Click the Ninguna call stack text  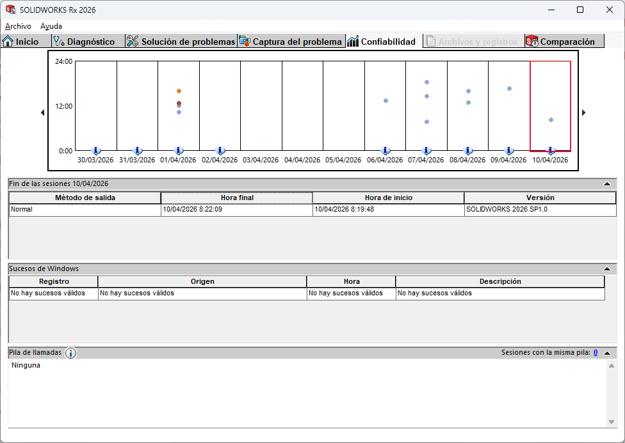pos(26,366)
